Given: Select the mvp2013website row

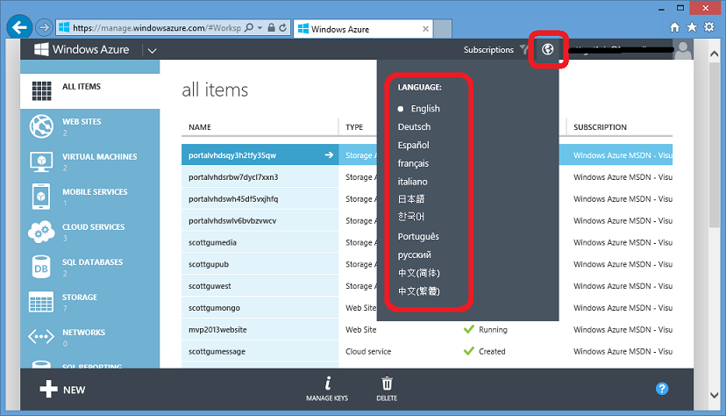Looking at the screenshot, I should (x=260, y=329).
